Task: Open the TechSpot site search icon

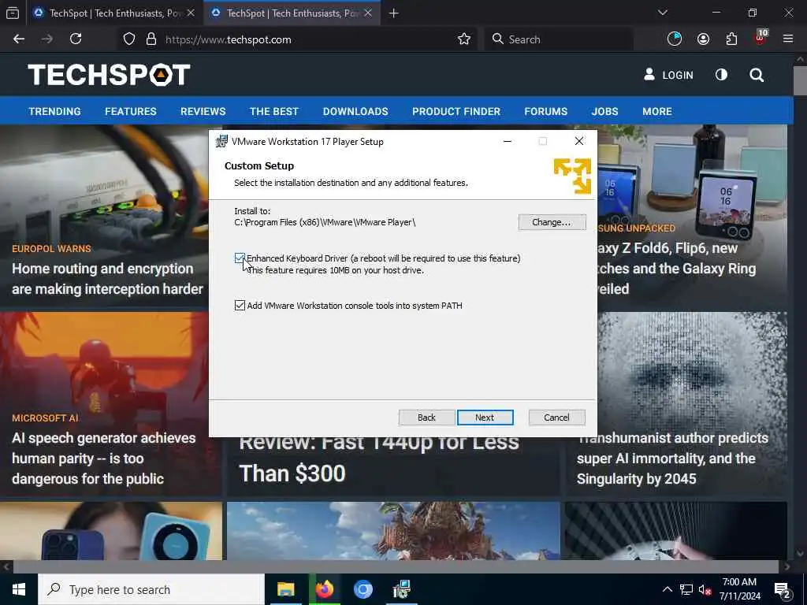Action: pos(756,75)
